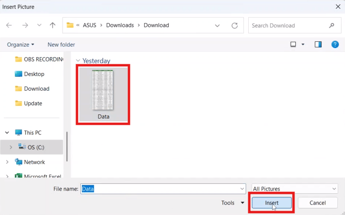345x215 pixels.
Task: Open the Update folder in sidebar
Action: pyautogui.click(x=28, y=103)
